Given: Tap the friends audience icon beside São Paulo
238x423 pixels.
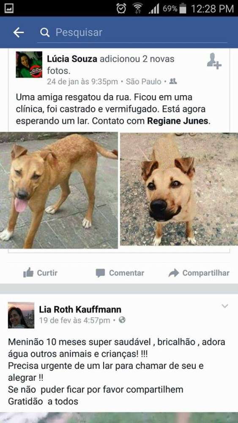Looking at the screenshot, I should pyautogui.click(x=173, y=81).
